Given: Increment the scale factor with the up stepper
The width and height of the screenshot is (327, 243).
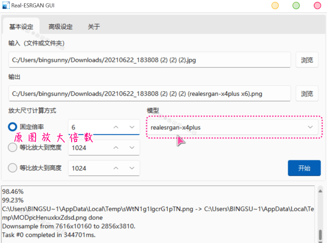Looking at the screenshot, I should click(x=115, y=127).
